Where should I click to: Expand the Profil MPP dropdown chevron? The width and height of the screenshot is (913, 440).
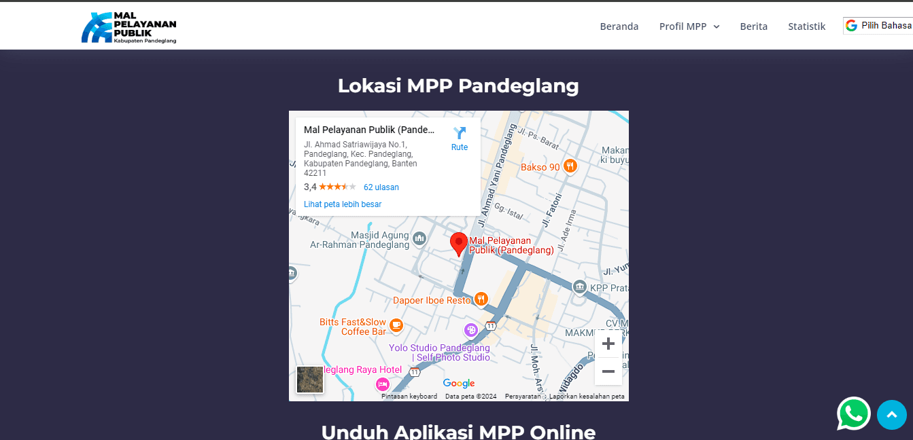716,26
